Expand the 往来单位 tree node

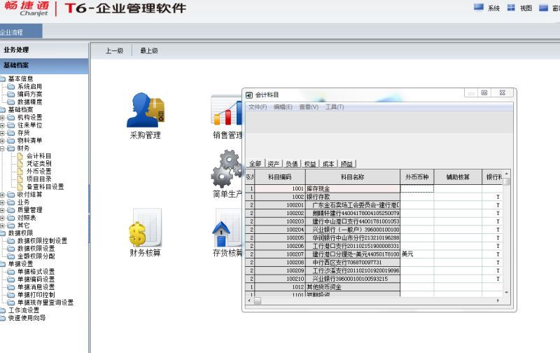pyautogui.click(x=3, y=125)
